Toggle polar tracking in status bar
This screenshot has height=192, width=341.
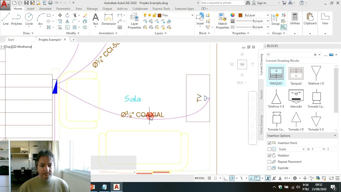(x=232, y=178)
